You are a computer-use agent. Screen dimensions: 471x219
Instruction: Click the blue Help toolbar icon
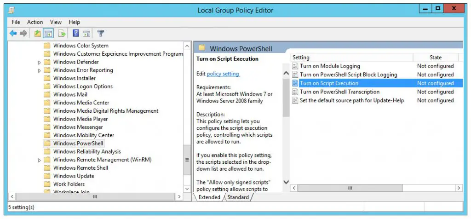pyautogui.click(x=76, y=33)
